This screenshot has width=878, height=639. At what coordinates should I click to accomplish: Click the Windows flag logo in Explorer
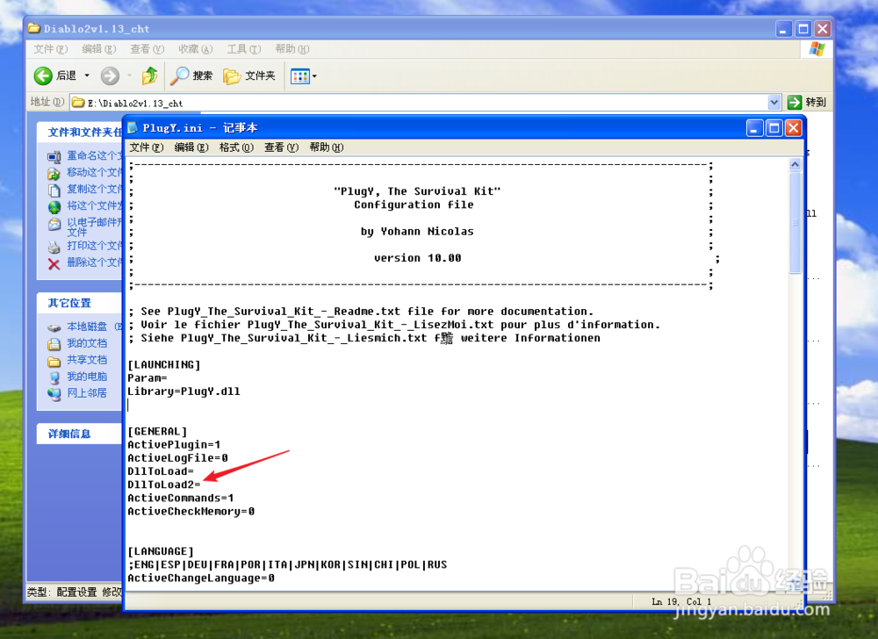817,49
